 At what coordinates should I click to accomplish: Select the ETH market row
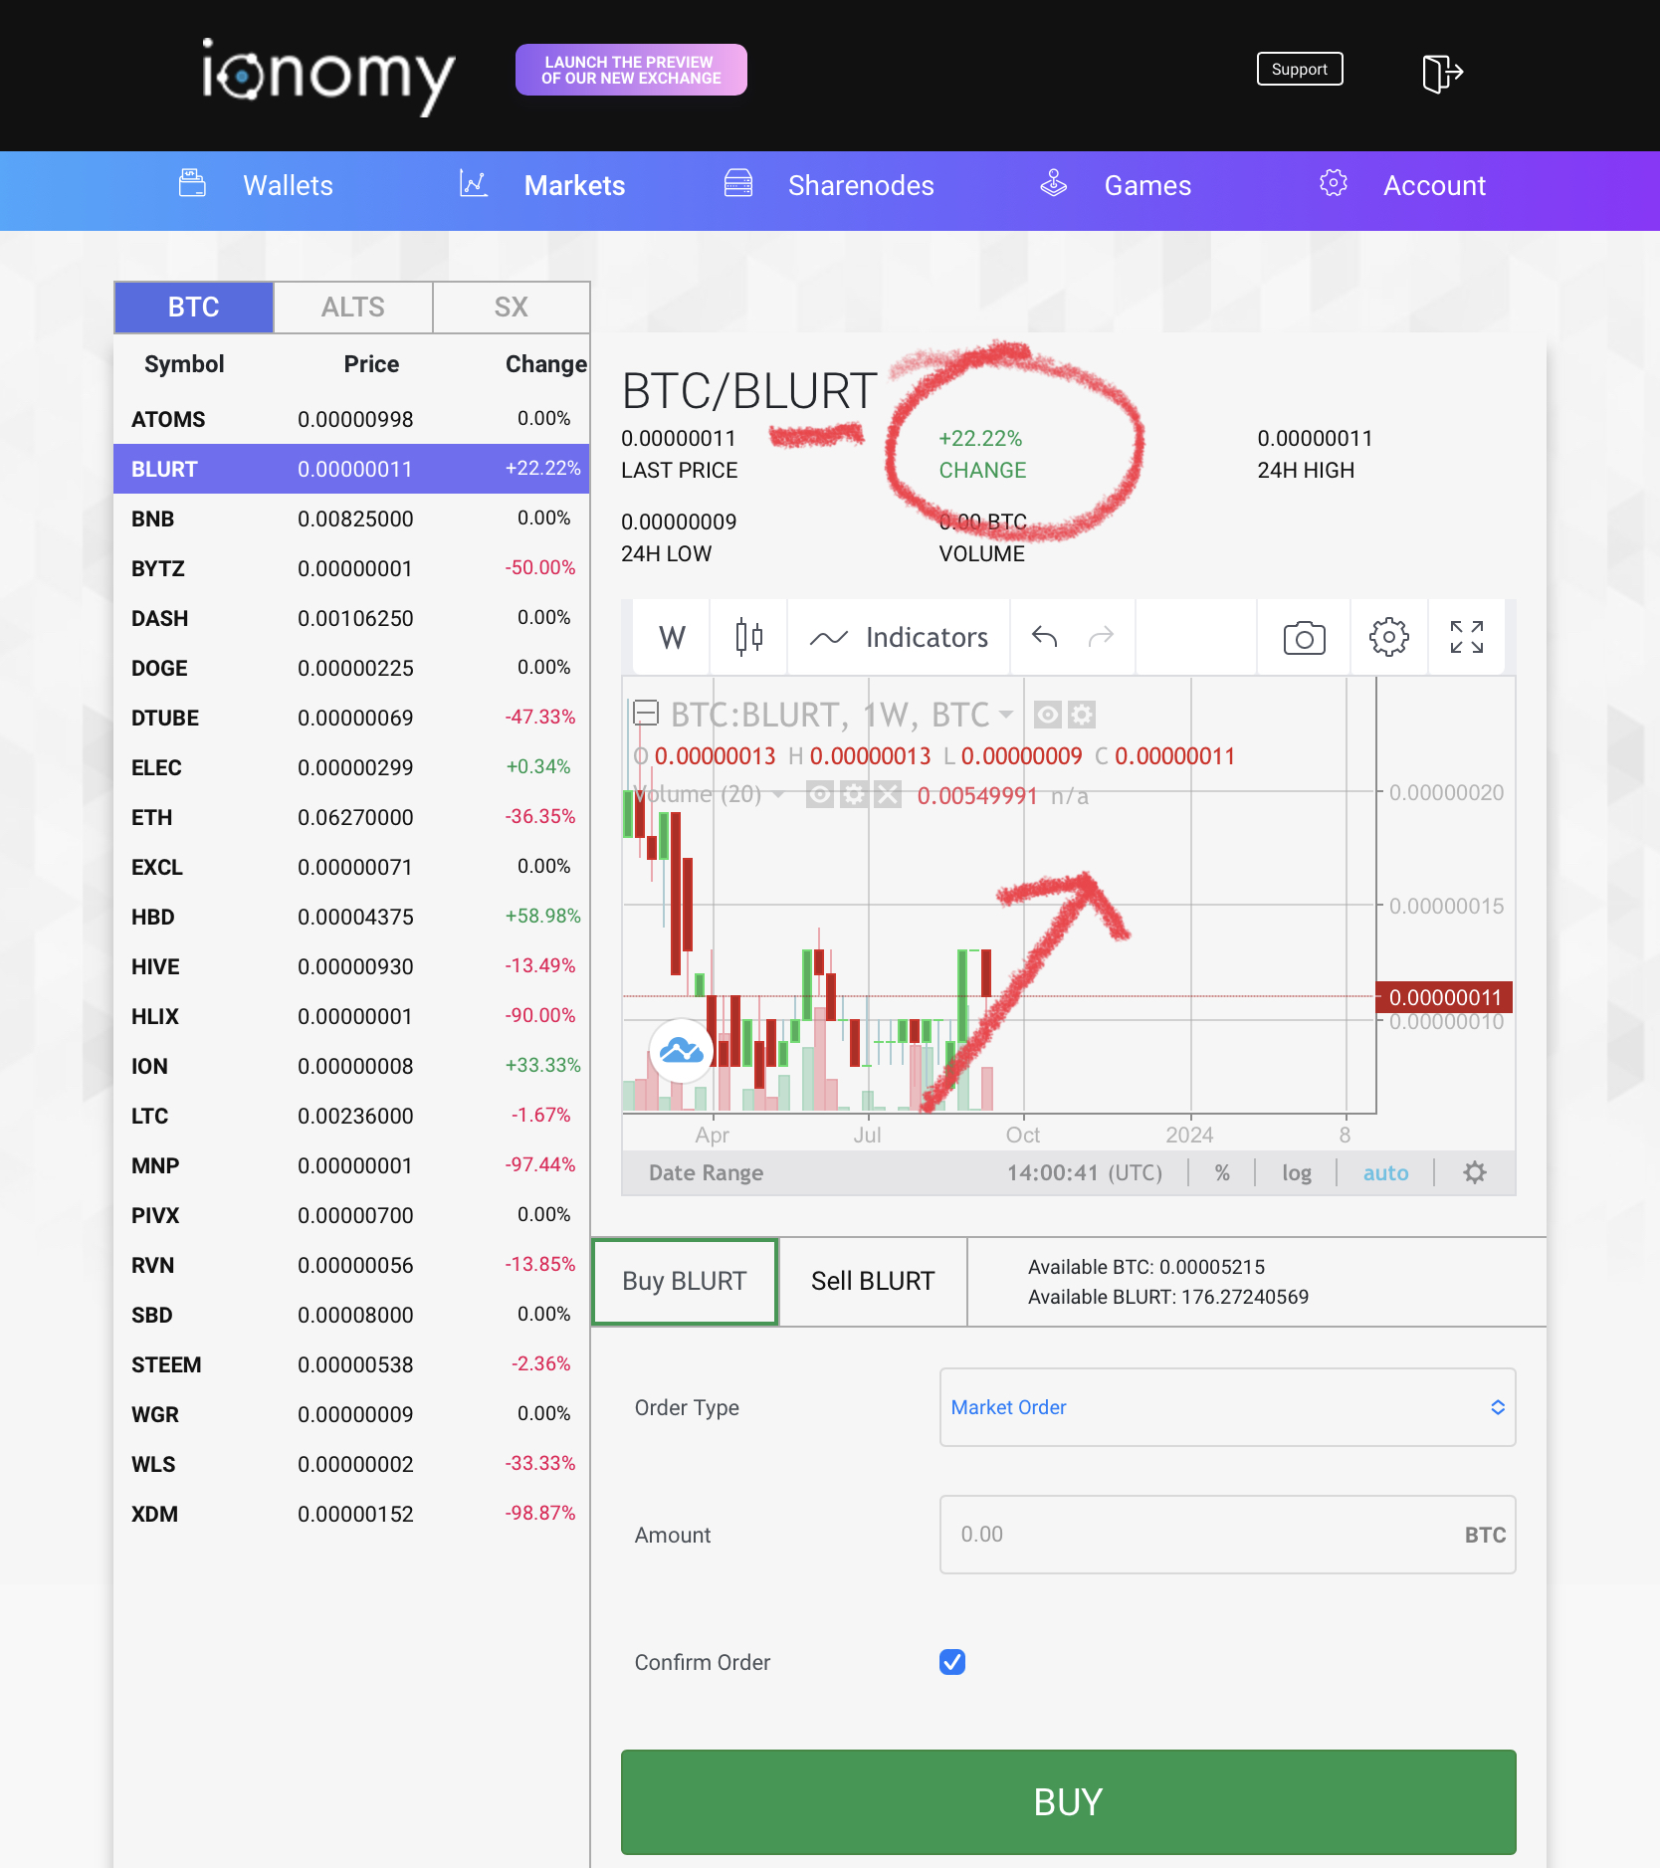click(x=351, y=817)
